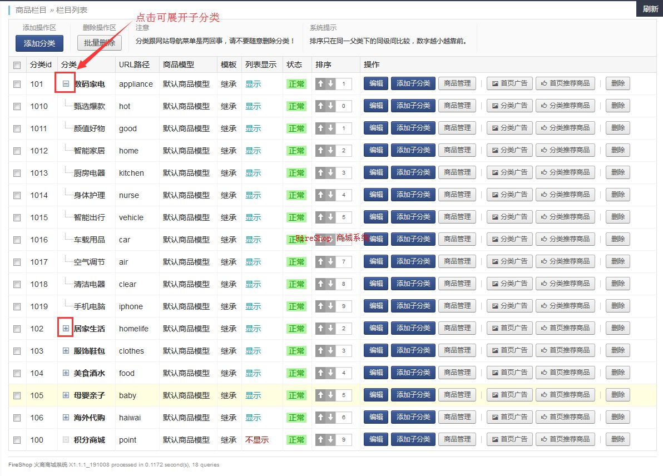
Task: Collapse the 数码家电 subcategories
Action: tap(66, 84)
